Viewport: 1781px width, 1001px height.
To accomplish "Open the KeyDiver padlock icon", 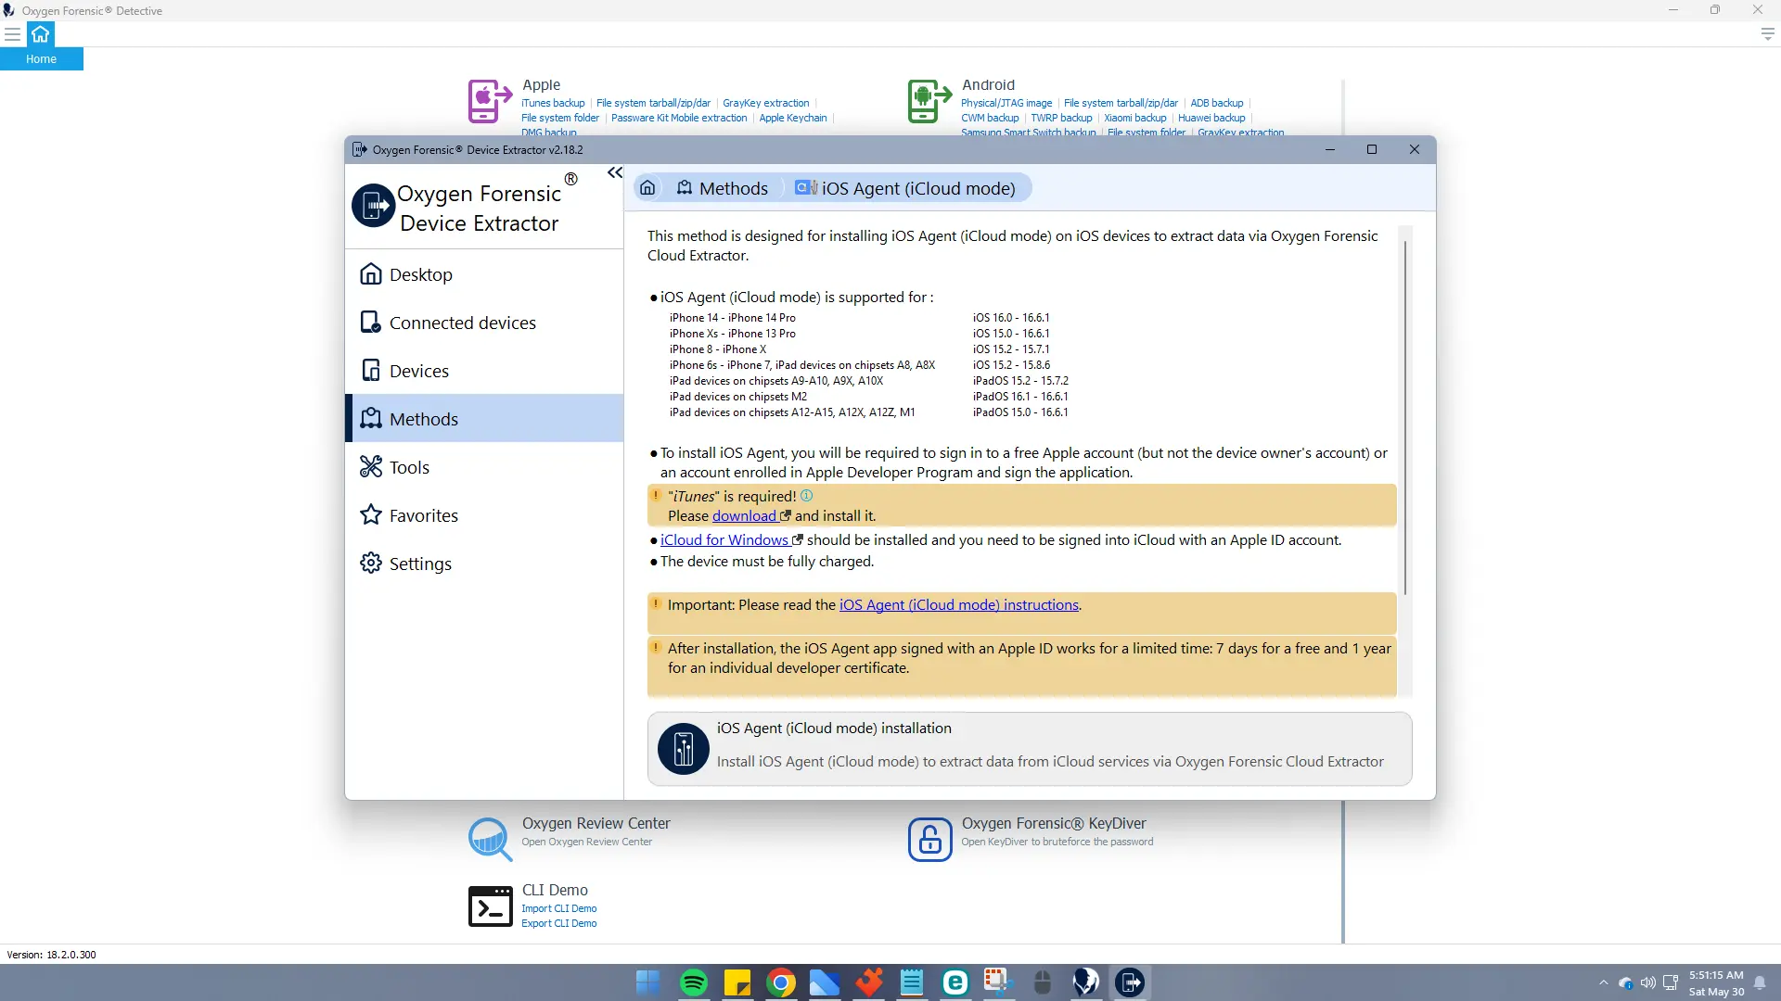I will pyautogui.click(x=929, y=839).
